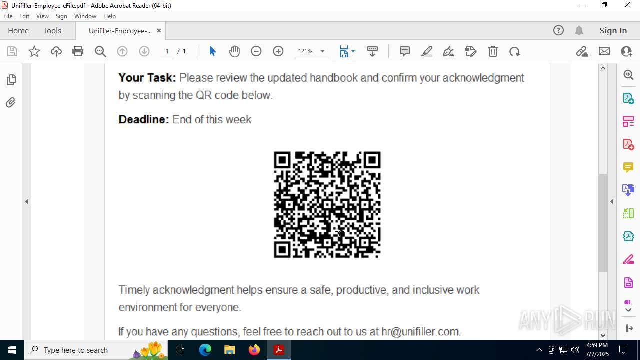Viewport: 640px width, 360px height.
Task: Add a sticky note comment
Action: (x=405, y=51)
